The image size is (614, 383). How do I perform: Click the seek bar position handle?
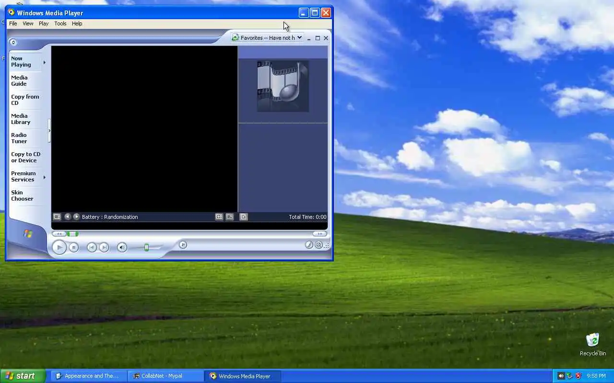coord(72,234)
